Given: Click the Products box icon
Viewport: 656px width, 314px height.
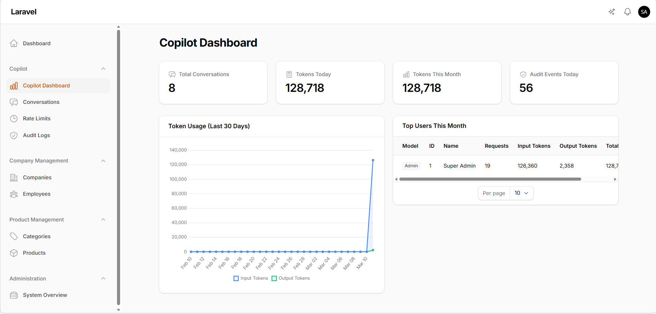Looking at the screenshot, I should pyautogui.click(x=14, y=253).
